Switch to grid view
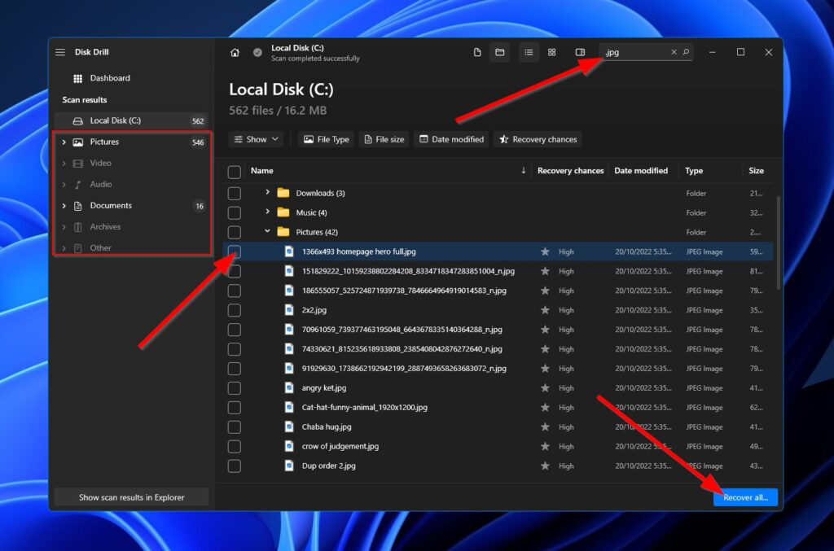 click(552, 51)
